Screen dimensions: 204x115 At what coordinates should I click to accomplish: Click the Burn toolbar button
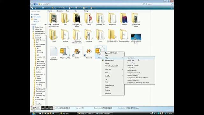tap(93, 8)
